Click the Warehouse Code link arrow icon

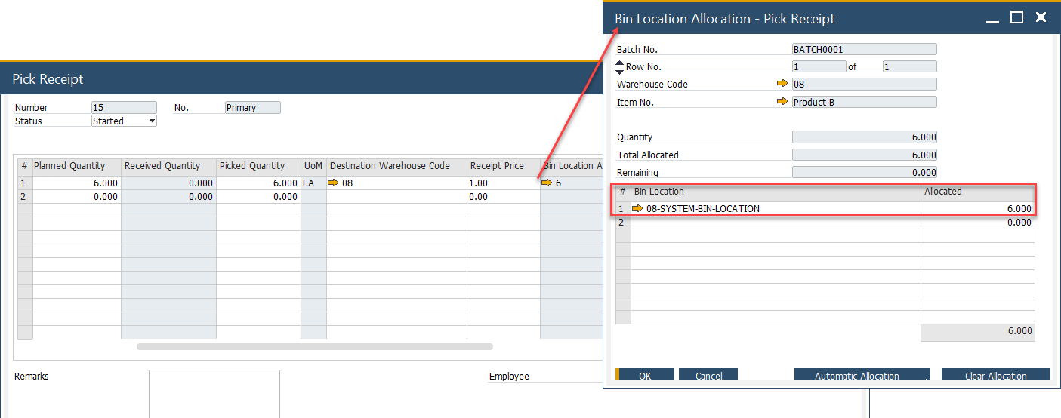pos(782,85)
